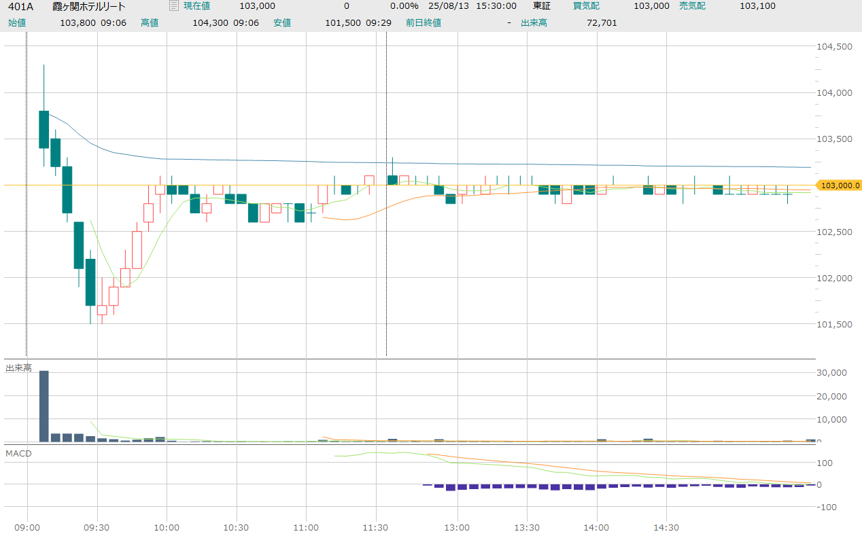The width and height of the screenshot is (862, 536).
Task: Click the 14:00 time axis label
Action: click(x=596, y=527)
